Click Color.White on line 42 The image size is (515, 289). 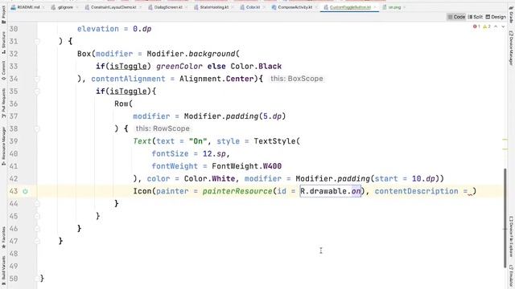[x=209, y=179]
